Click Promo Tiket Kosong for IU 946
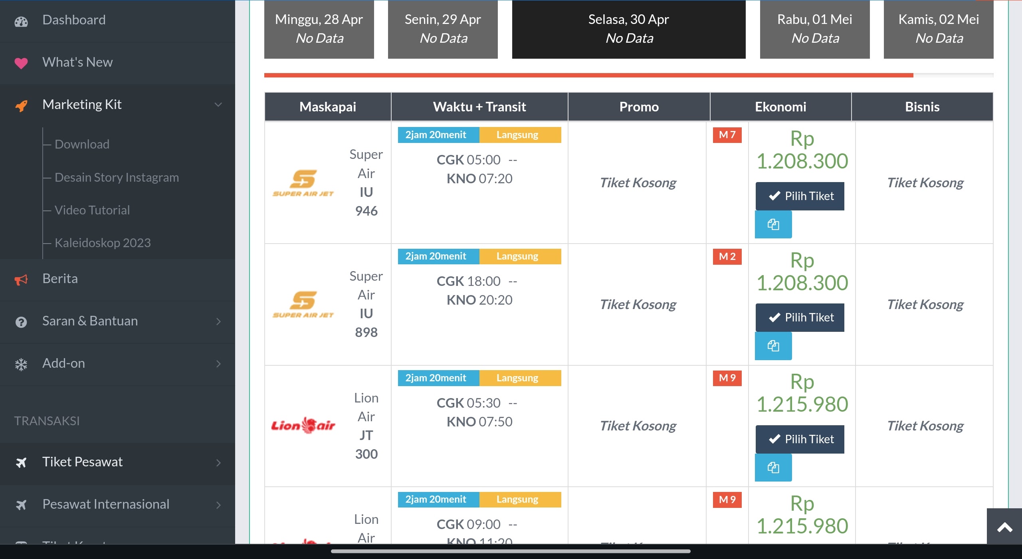 point(638,183)
